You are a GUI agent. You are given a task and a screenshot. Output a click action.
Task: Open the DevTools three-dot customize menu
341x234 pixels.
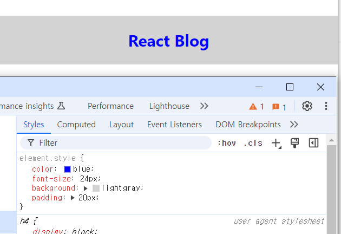(326, 106)
